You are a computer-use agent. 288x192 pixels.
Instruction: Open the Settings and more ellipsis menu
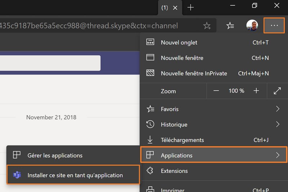click(x=274, y=26)
